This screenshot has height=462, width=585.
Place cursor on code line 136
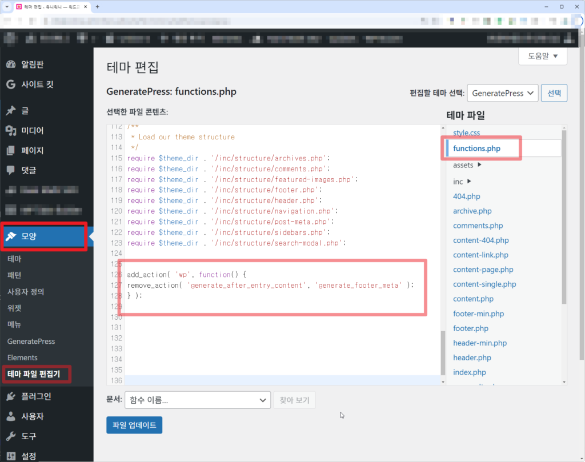point(282,381)
